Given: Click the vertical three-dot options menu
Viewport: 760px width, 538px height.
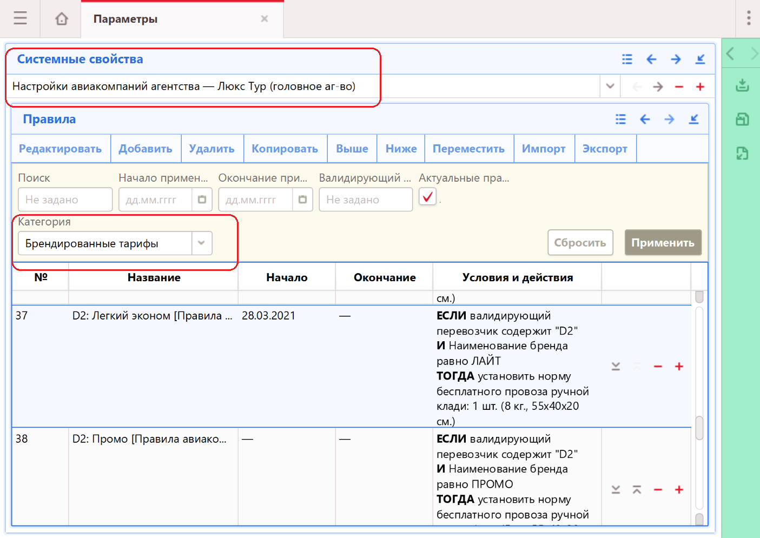Looking at the screenshot, I should point(749,18).
